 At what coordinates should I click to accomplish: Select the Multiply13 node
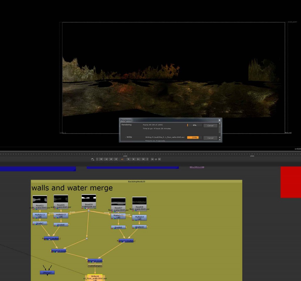pos(40,216)
